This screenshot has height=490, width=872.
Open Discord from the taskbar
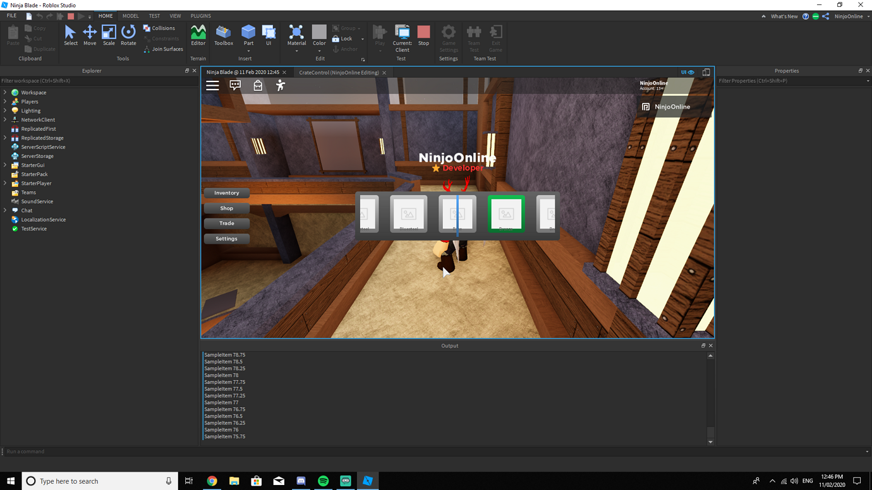(x=301, y=481)
